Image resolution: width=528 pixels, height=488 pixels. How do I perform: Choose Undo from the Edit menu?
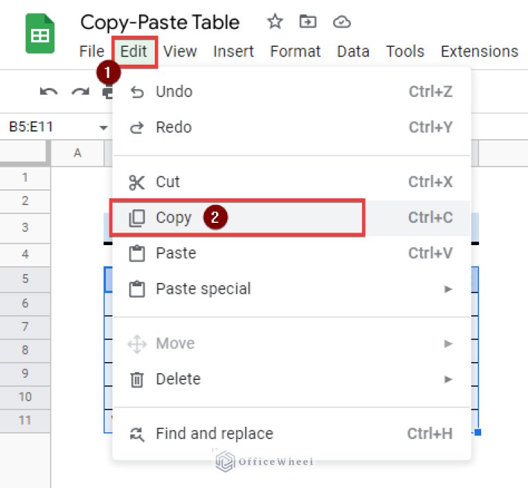(292, 92)
